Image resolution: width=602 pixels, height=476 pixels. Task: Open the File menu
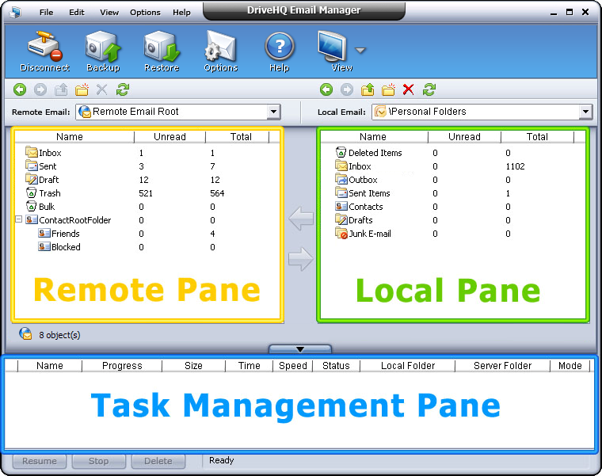point(47,13)
